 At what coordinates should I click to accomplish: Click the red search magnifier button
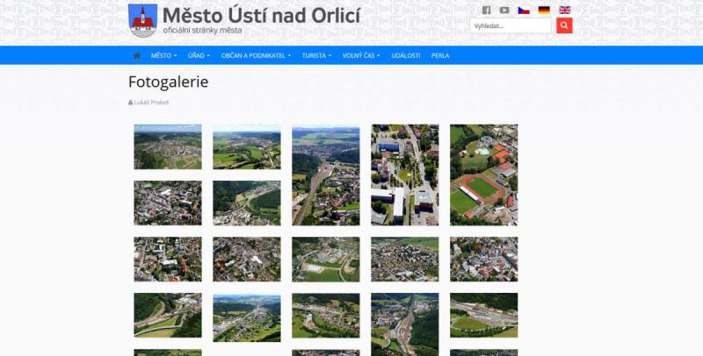pyautogui.click(x=564, y=25)
